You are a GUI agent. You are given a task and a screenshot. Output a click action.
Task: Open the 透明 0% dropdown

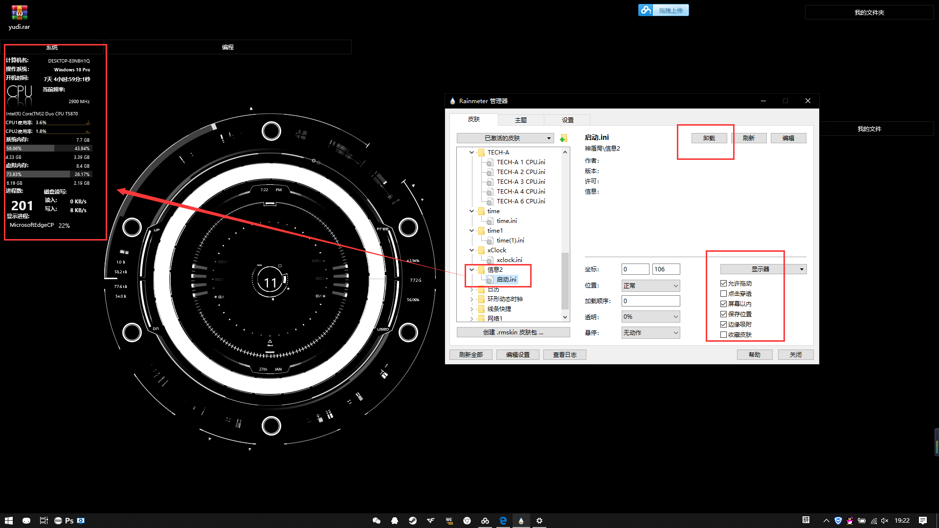click(x=650, y=317)
